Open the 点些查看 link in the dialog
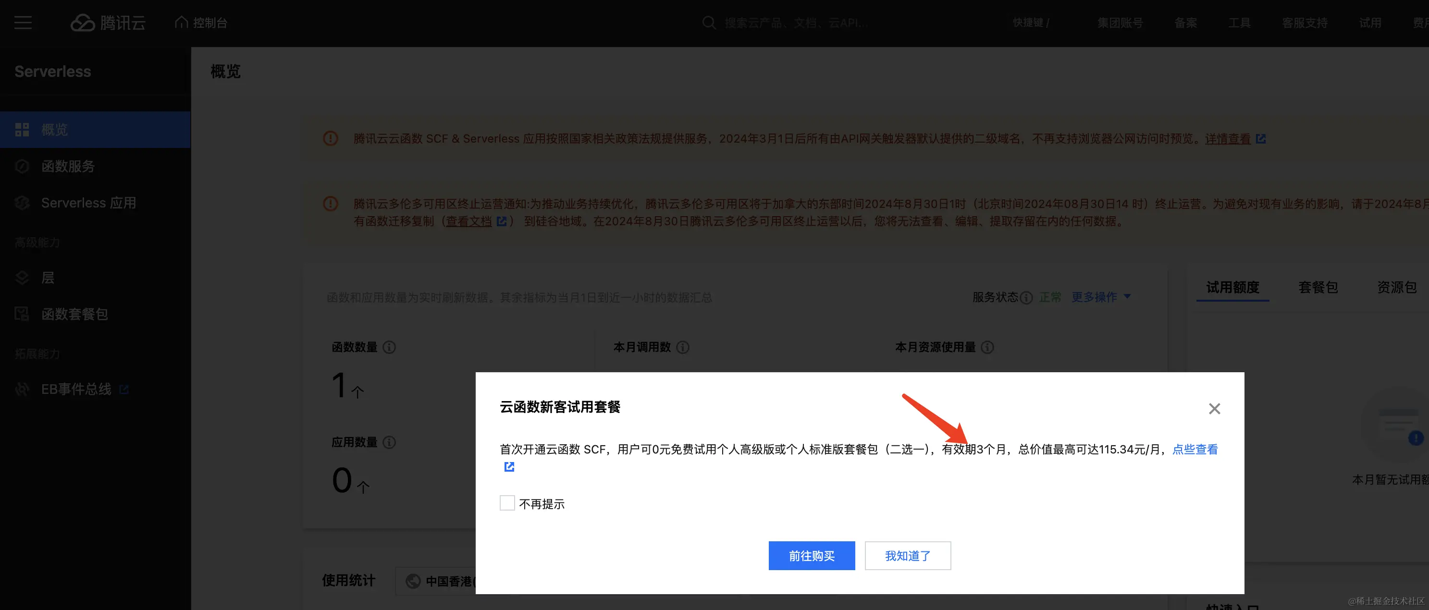The width and height of the screenshot is (1429, 610). (1195, 449)
